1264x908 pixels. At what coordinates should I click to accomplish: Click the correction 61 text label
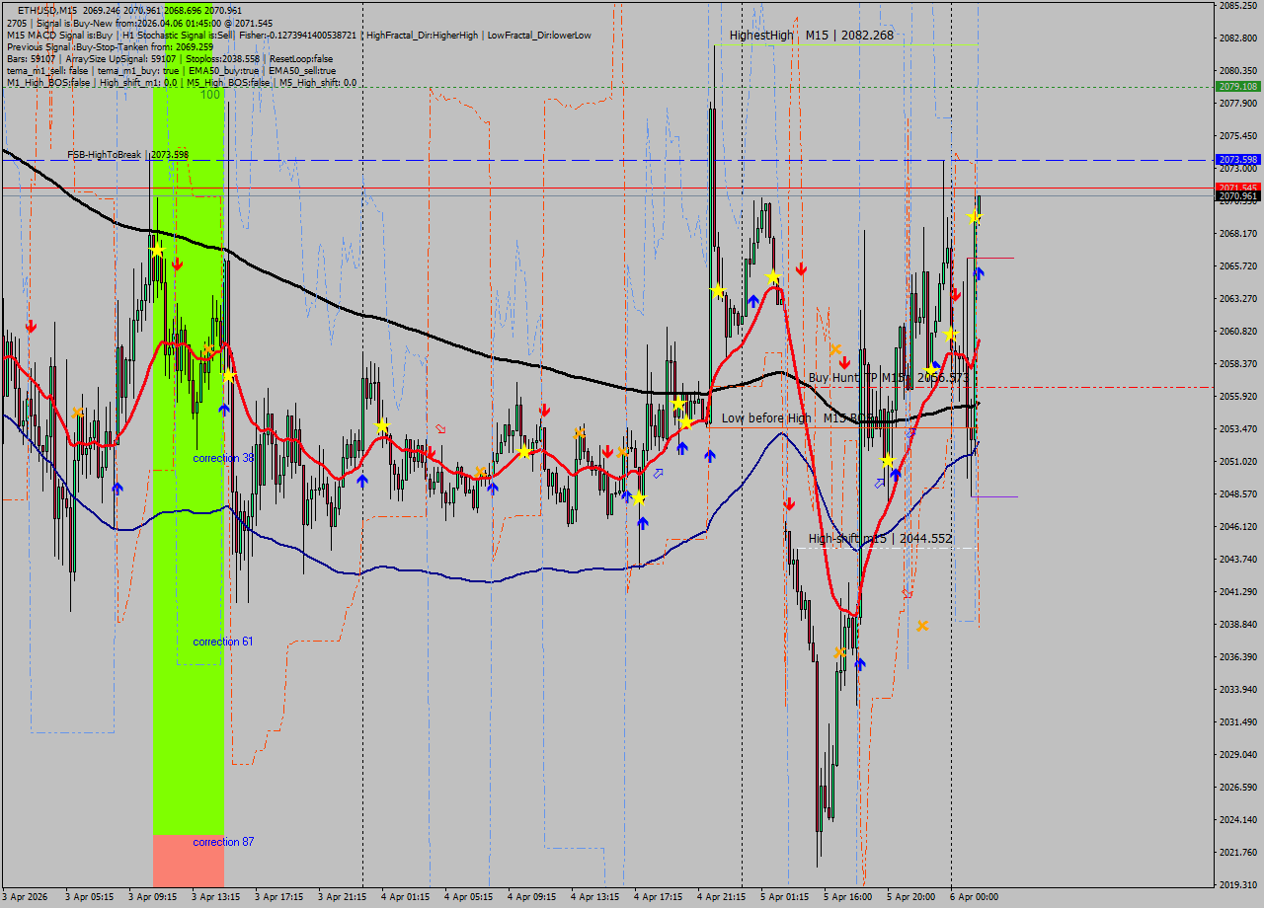click(x=220, y=643)
